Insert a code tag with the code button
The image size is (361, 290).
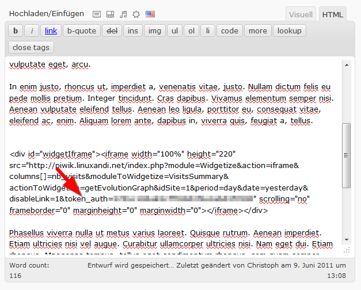pos(229,30)
